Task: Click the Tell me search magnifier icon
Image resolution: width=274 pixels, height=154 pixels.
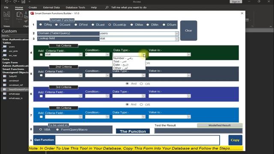Action: (x=107, y=8)
